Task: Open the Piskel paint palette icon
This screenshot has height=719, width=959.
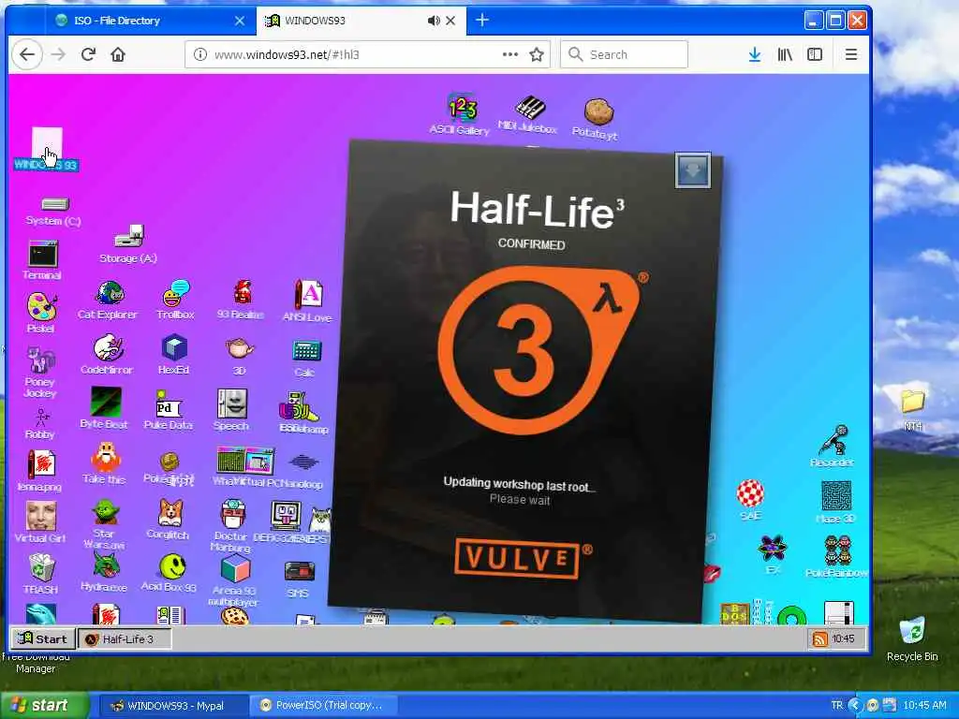Action: click(x=41, y=312)
